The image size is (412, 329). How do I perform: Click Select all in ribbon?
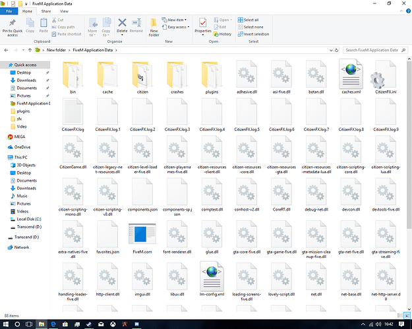249,20
